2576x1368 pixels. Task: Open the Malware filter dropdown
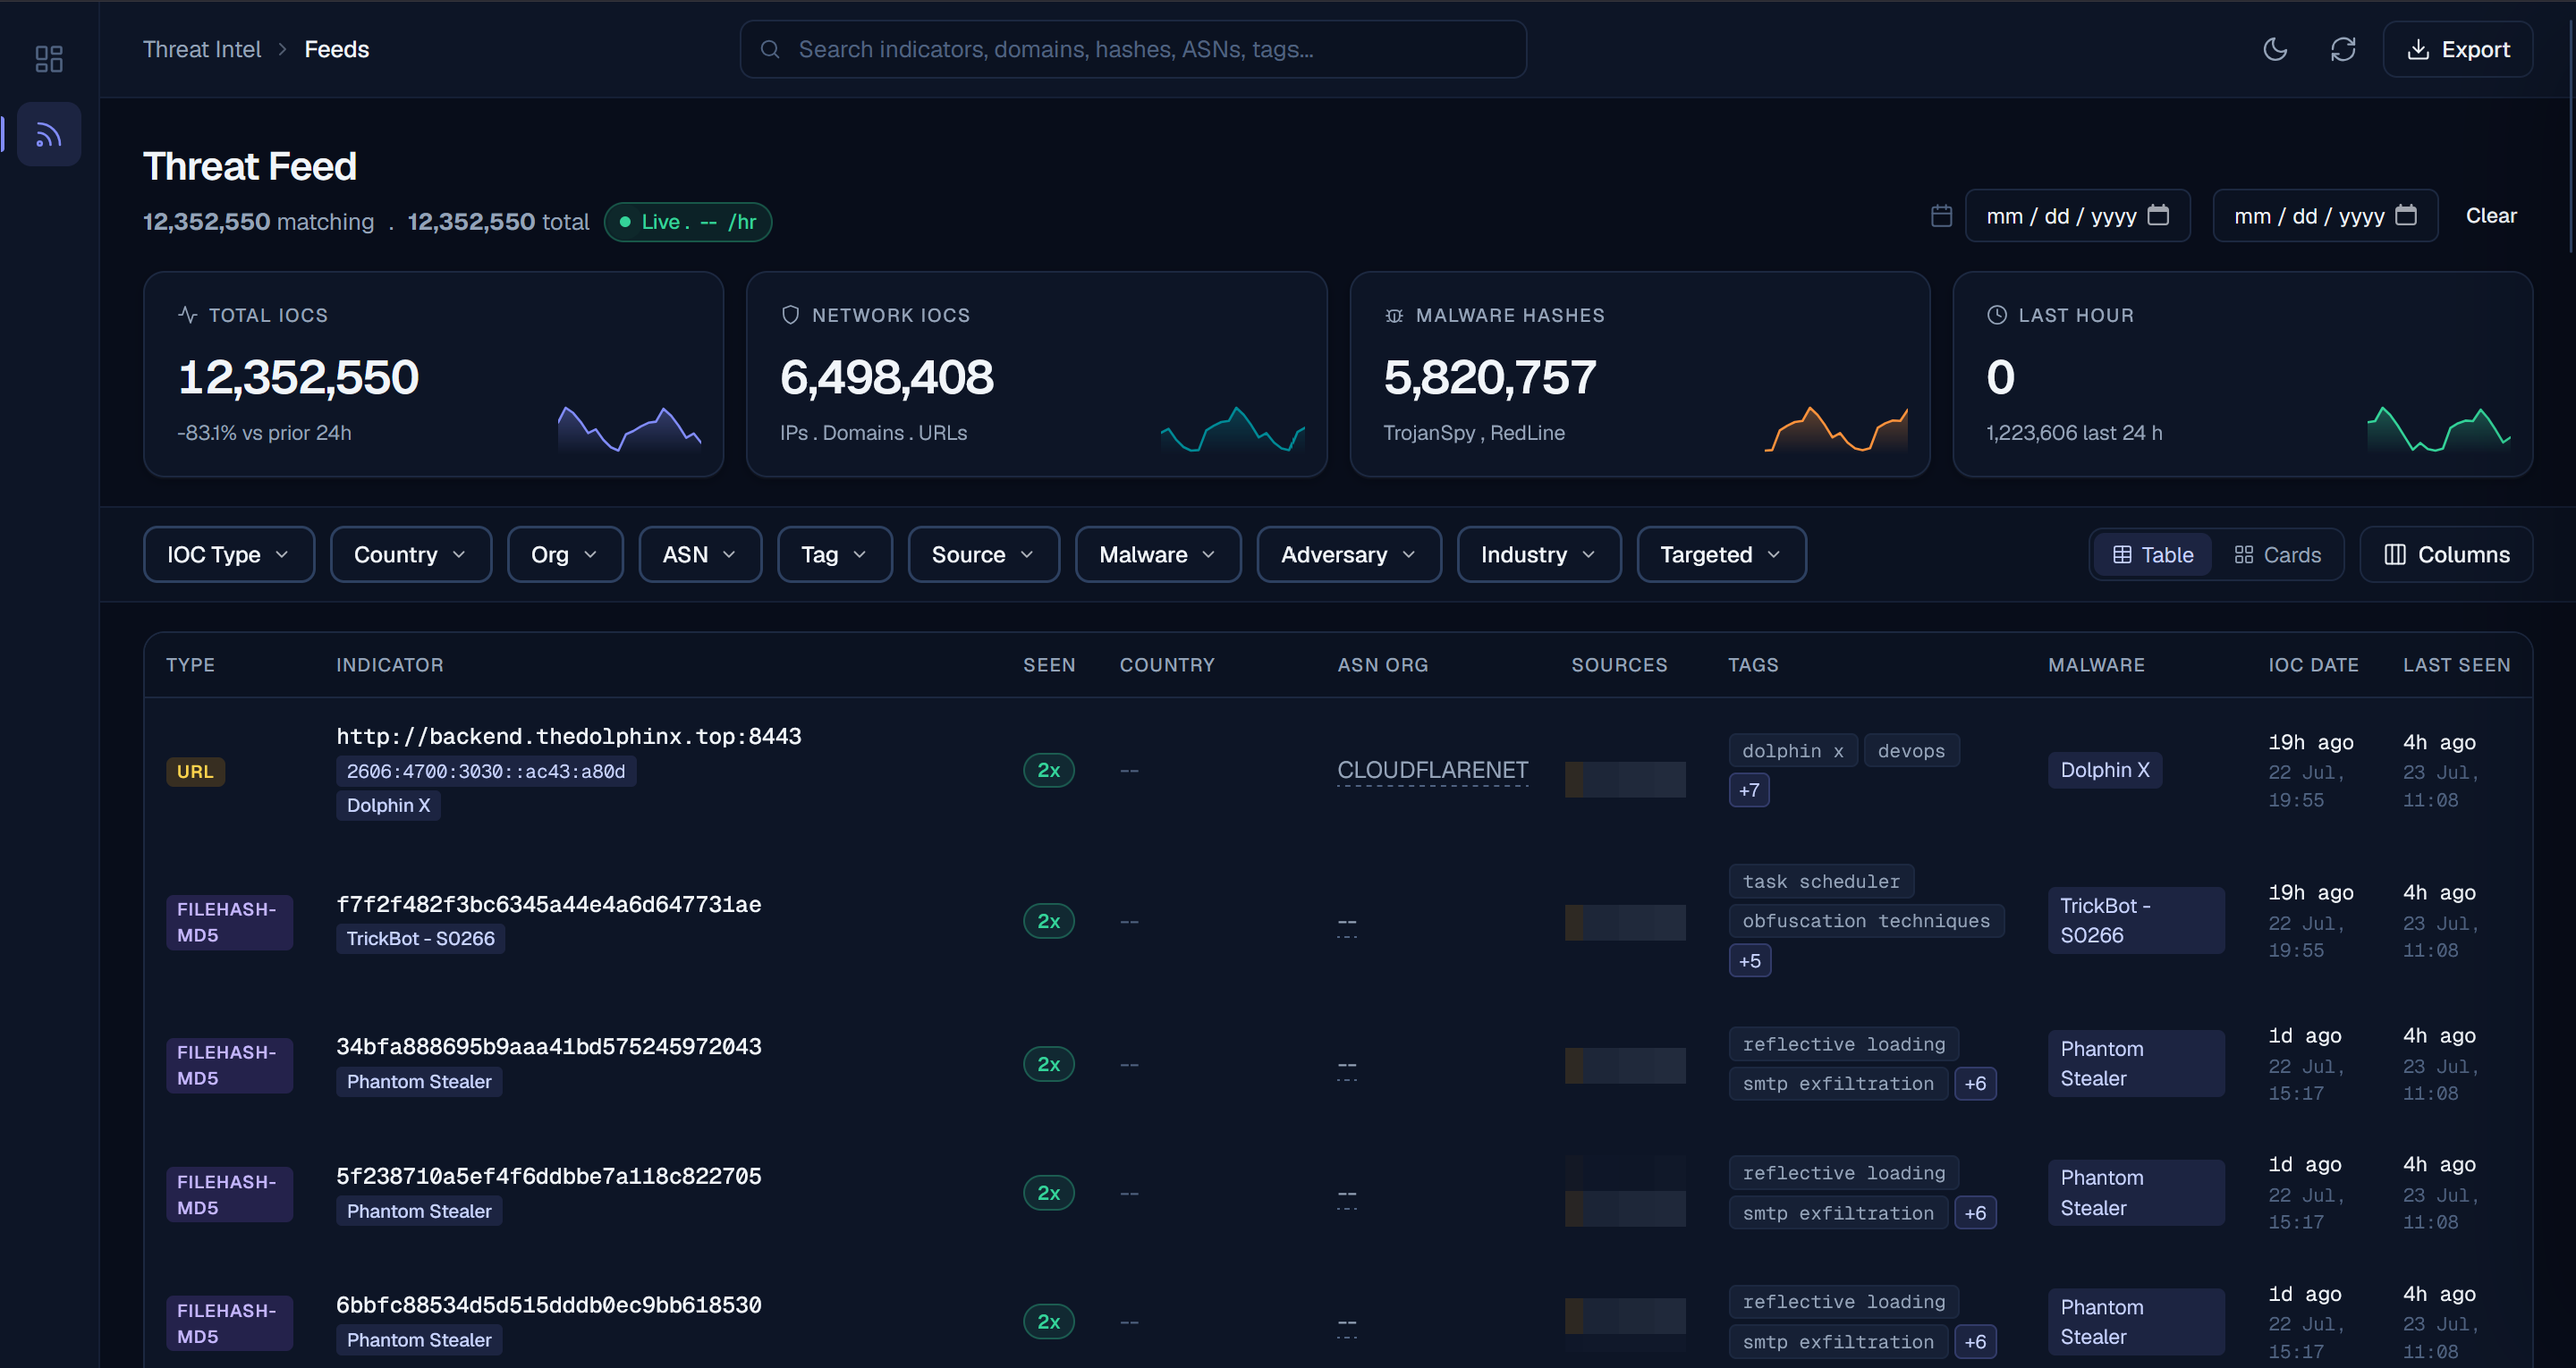1158,555
